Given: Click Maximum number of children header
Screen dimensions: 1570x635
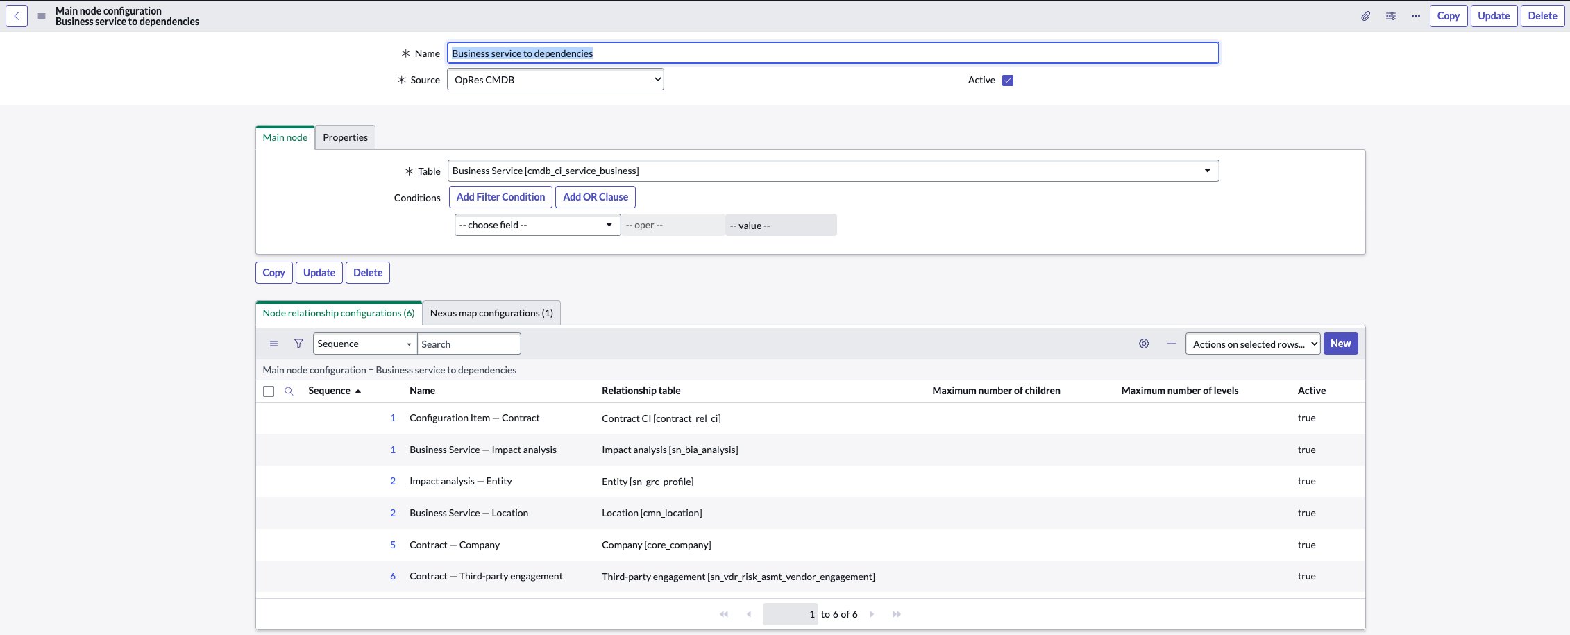Looking at the screenshot, I should click(x=996, y=391).
